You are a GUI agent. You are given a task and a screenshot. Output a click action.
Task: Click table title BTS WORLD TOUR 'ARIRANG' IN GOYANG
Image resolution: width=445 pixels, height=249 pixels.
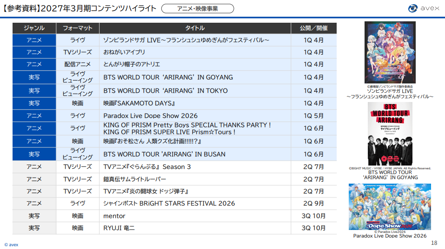pos(168,77)
